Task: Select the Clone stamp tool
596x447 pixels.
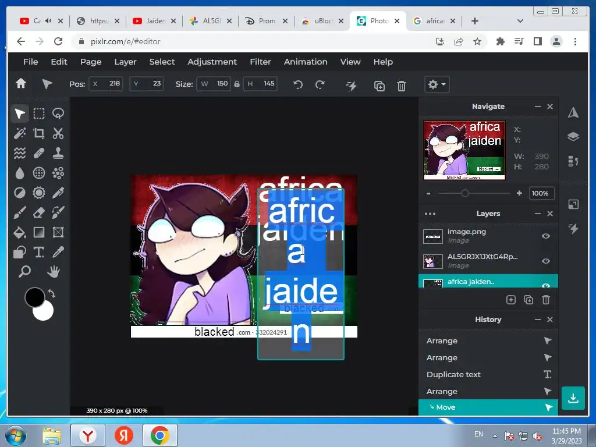Action: tap(58, 153)
